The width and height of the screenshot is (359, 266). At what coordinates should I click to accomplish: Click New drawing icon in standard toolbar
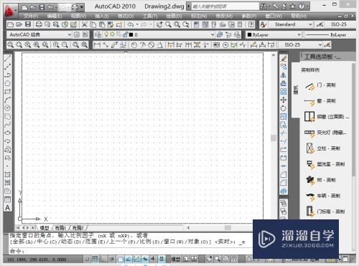click(x=11, y=24)
